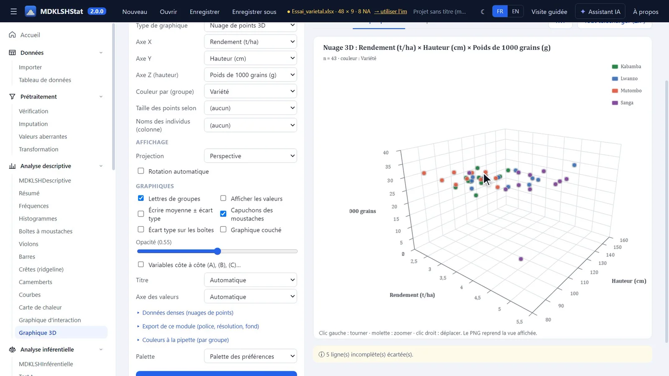Click the info icon in incomplete-rows notice
The height and width of the screenshot is (376, 669).
coord(322,354)
